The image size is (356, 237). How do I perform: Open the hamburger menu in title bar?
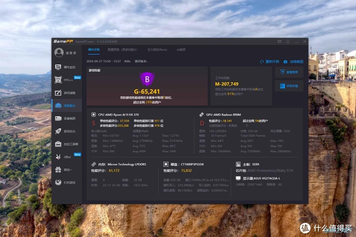click(x=288, y=41)
